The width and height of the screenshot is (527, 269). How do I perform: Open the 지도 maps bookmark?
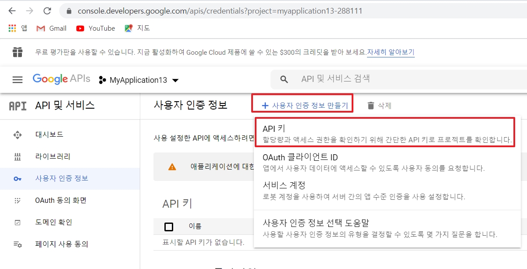click(x=137, y=28)
